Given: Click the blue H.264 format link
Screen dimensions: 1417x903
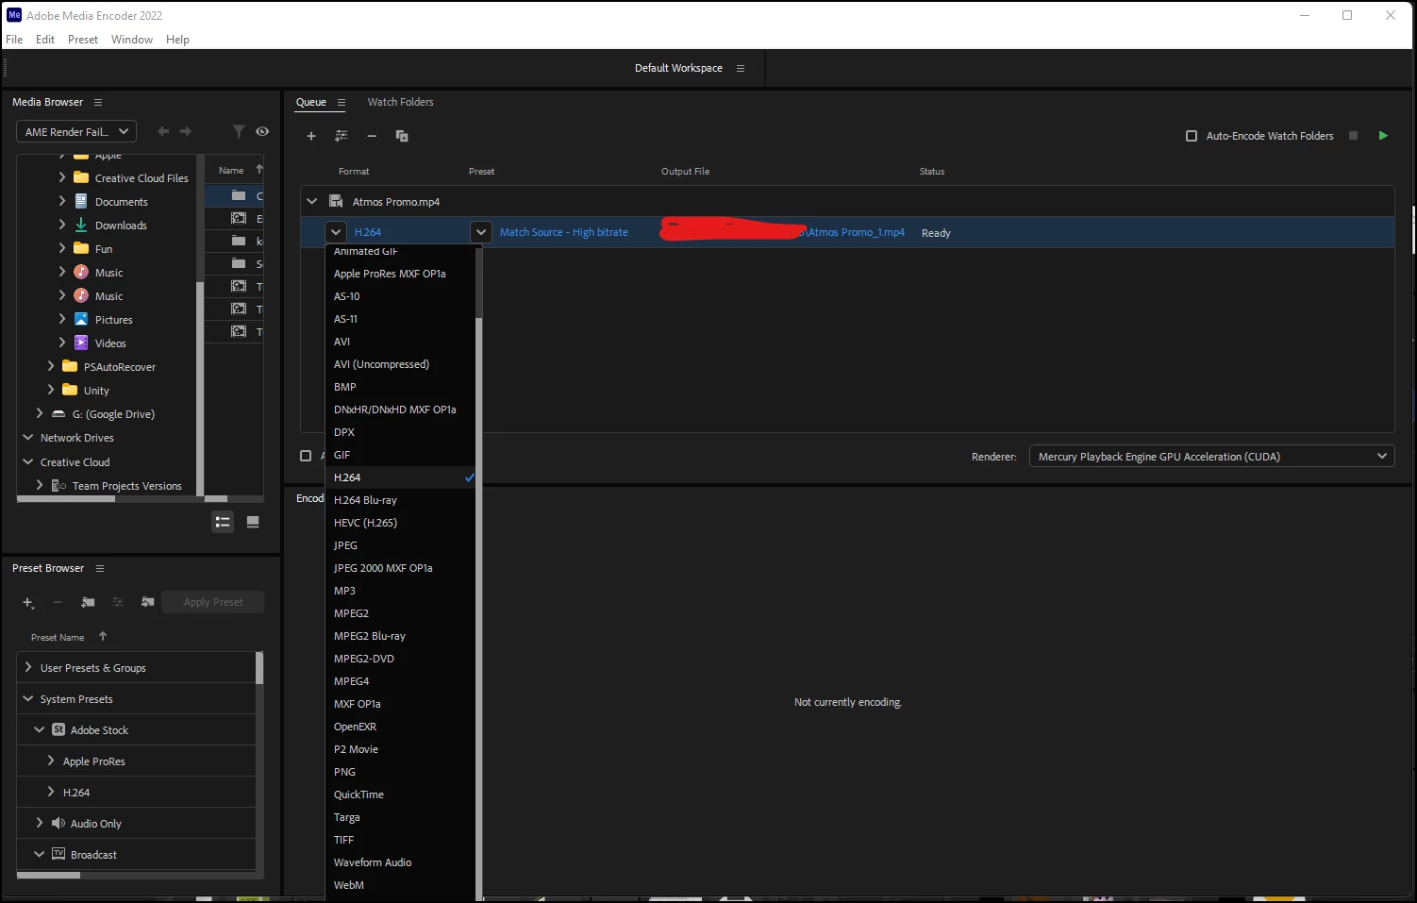Looking at the screenshot, I should pos(368,232).
